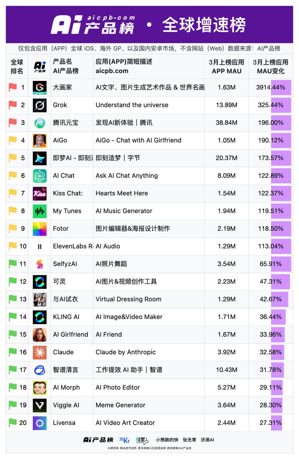Image resolution: width=299 pixels, height=459 pixels.
Task: Click the 腾讯元宝 product name
Action: (66, 123)
